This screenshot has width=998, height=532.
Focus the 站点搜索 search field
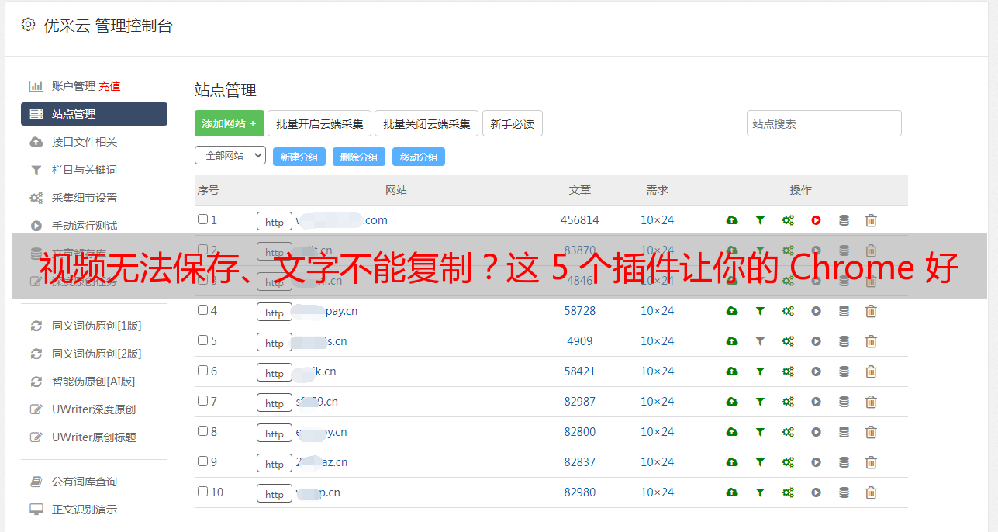[824, 123]
